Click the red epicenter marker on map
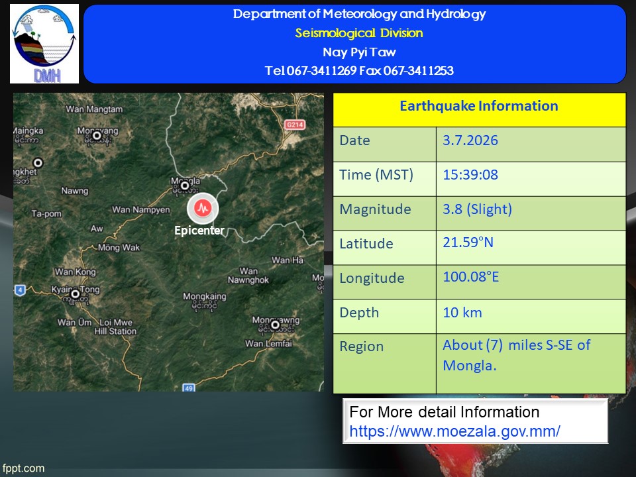636x477 pixels. tap(203, 209)
